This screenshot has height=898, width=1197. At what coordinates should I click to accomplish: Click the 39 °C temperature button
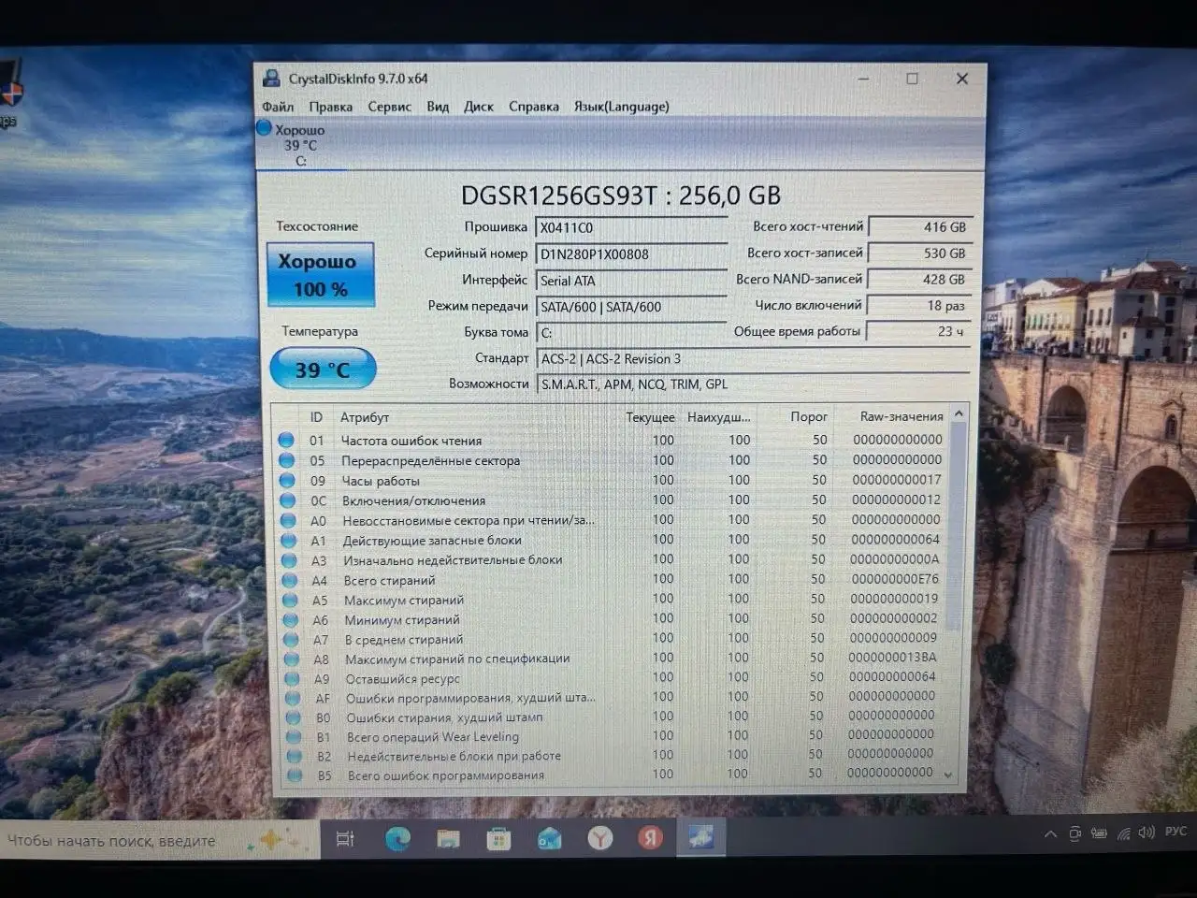click(323, 369)
